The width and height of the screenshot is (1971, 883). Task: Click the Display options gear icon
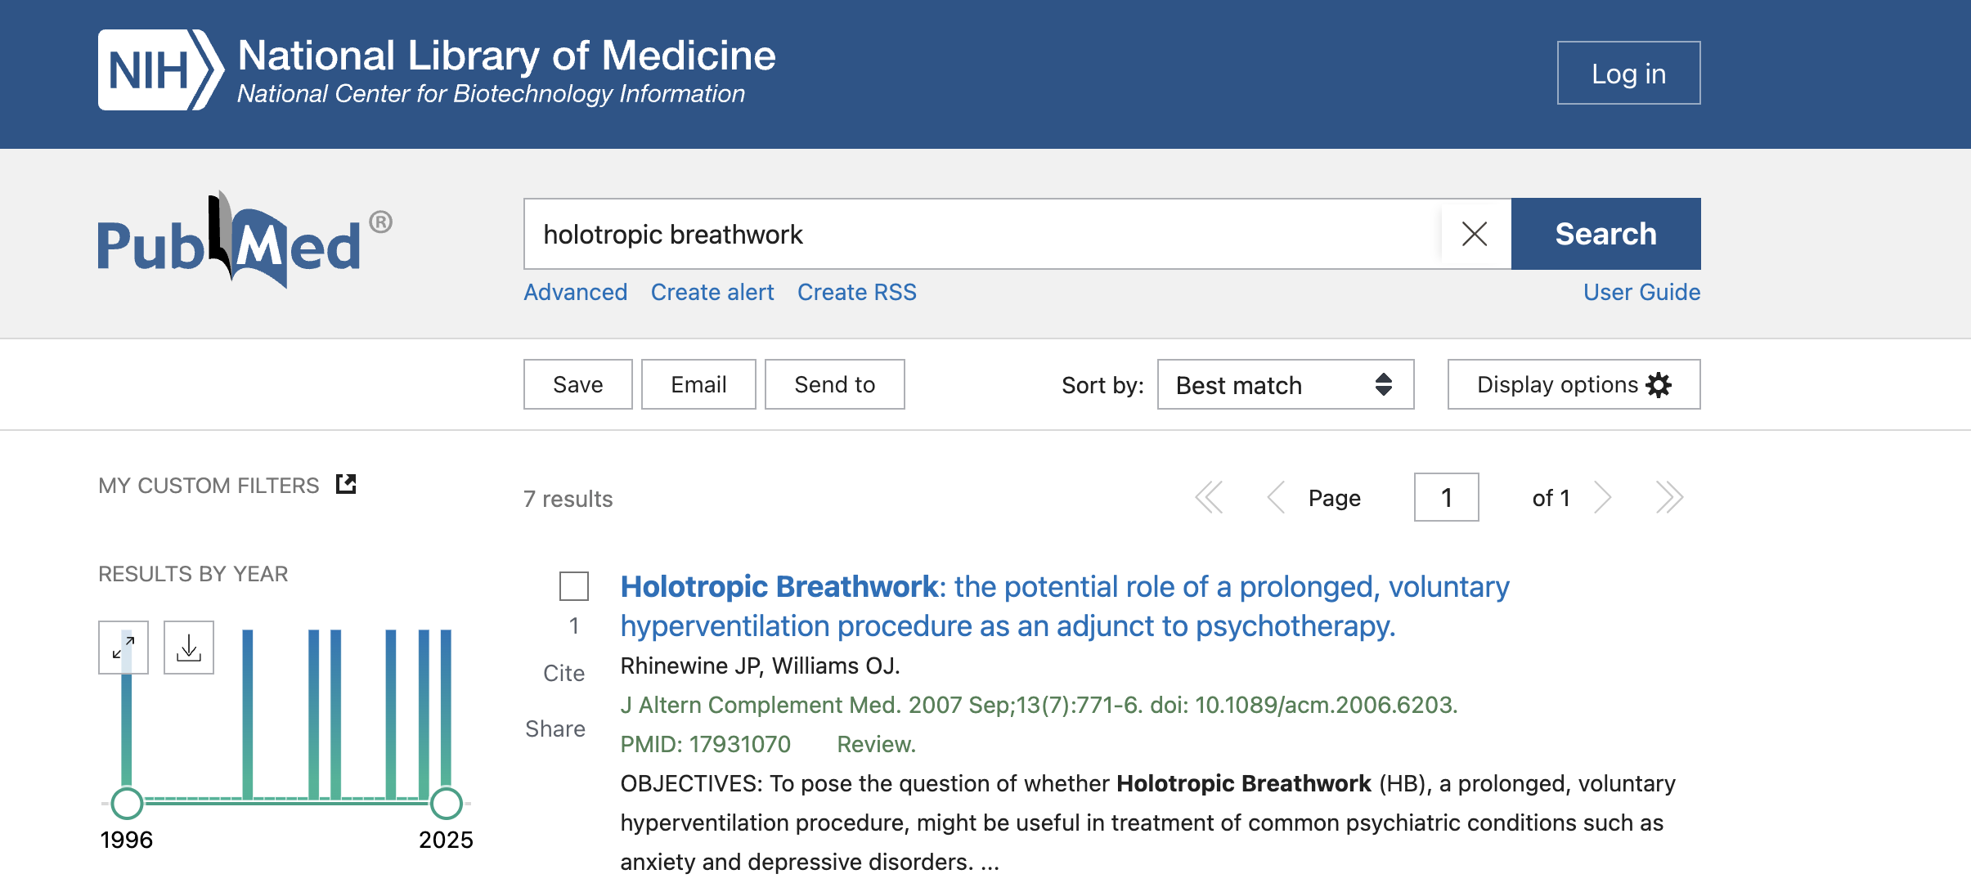[x=1659, y=384]
